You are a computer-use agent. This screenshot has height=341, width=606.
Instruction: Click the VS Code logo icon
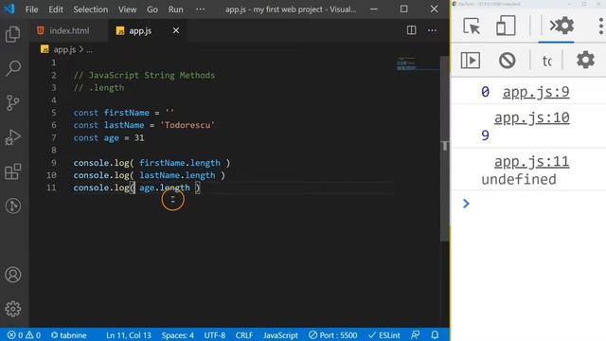(x=9, y=9)
